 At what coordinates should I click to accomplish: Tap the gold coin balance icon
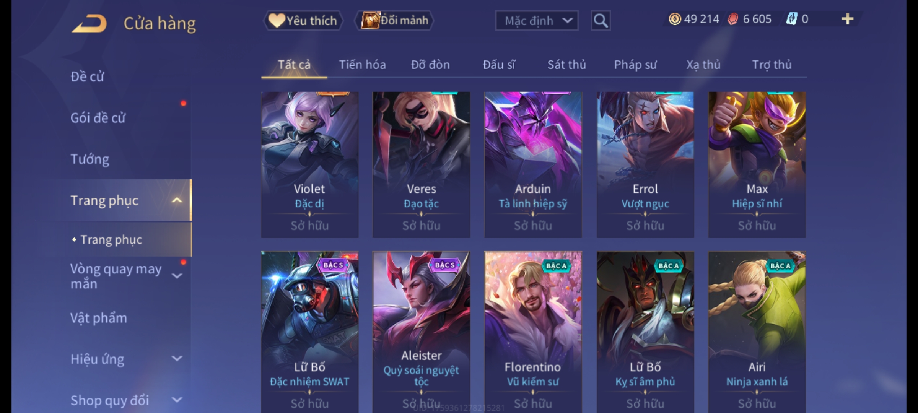click(x=675, y=19)
